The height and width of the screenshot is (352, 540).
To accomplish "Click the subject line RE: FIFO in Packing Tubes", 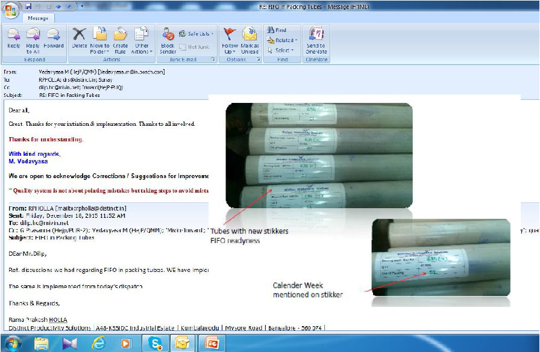I will (x=69, y=95).
